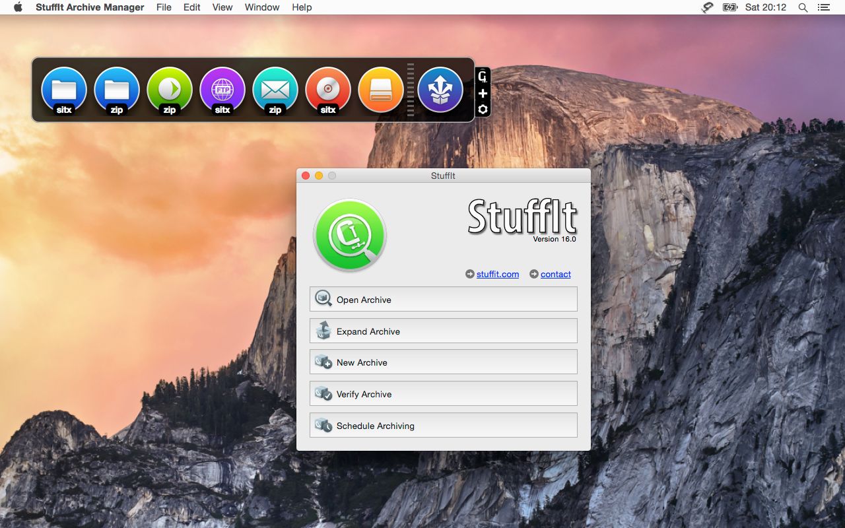Select the green play zip droplet
845x528 pixels.
(x=170, y=90)
